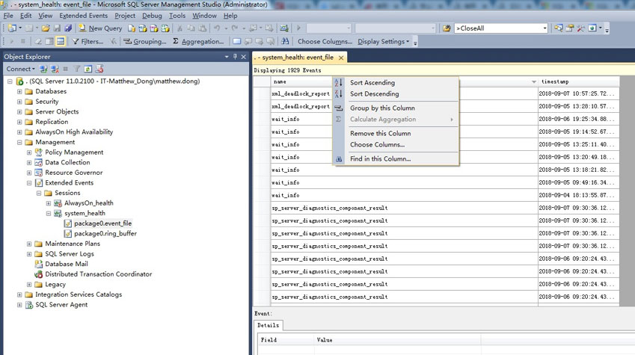Choose Sort Descending from context menu
The width and height of the screenshot is (635, 355).
pyautogui.click(x=374, y=94)
